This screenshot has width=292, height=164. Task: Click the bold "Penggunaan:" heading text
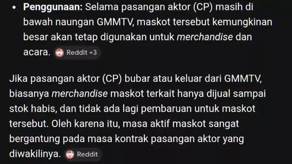53,7
